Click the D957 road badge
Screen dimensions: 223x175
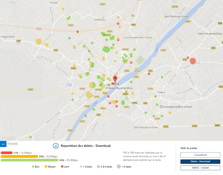click(71, 25)
